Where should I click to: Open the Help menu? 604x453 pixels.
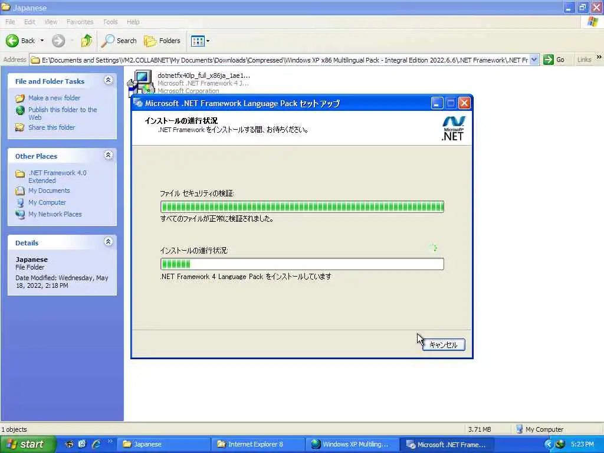pos(133,22)
